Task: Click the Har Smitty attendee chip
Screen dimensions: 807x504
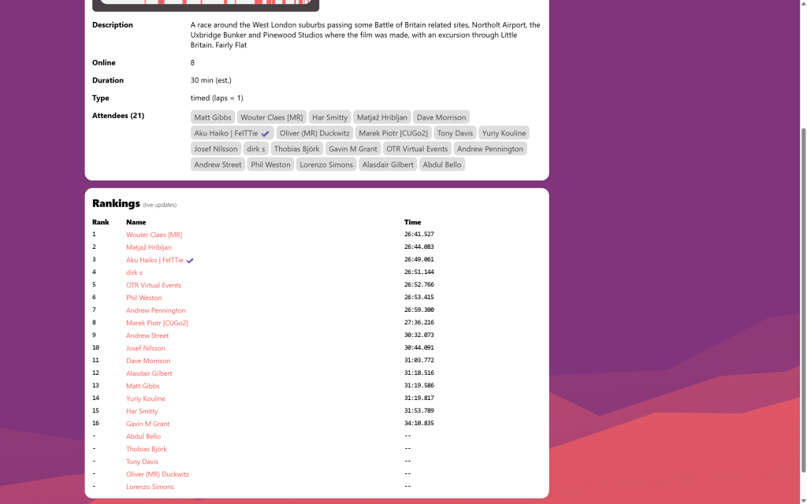Action: pyautogui.click(x=329, y=117)
